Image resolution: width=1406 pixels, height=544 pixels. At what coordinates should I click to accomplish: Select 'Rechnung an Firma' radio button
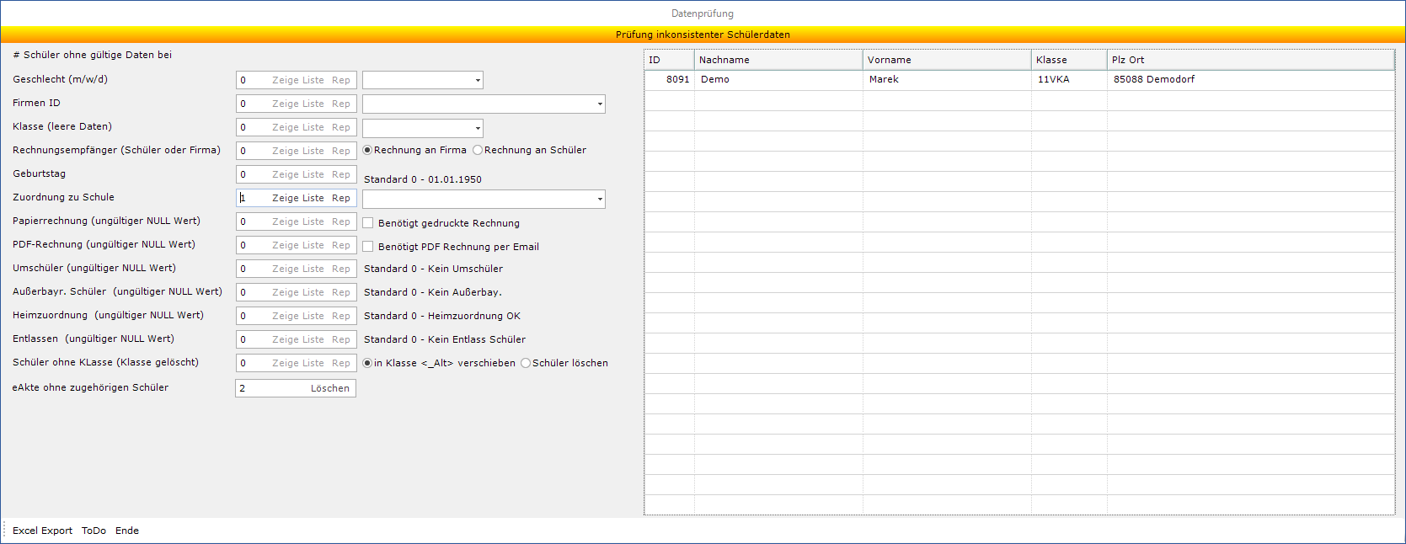click(367, 150)
